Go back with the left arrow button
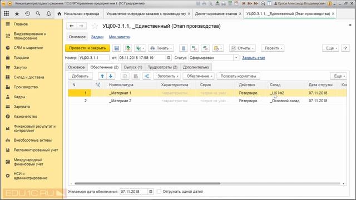 71,26
